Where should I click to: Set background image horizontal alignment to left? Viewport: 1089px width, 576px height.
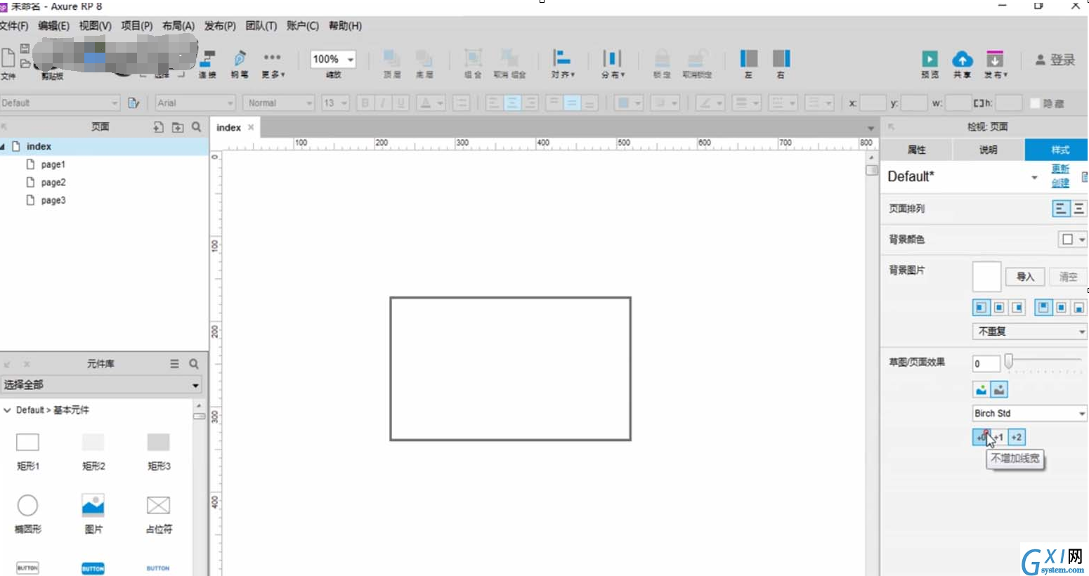coord(981,307)
